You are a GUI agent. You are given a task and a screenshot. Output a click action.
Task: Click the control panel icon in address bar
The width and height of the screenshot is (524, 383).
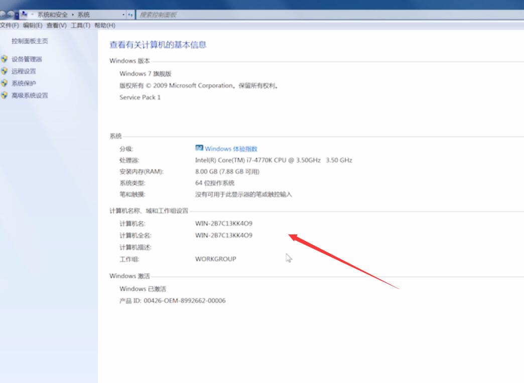click(x=24, y=15)
